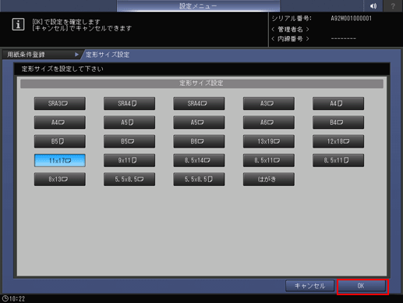403x303 pixels.
Task: Pick the A5 landscape size
Action: pyautogui.click(x=199, y=123)
